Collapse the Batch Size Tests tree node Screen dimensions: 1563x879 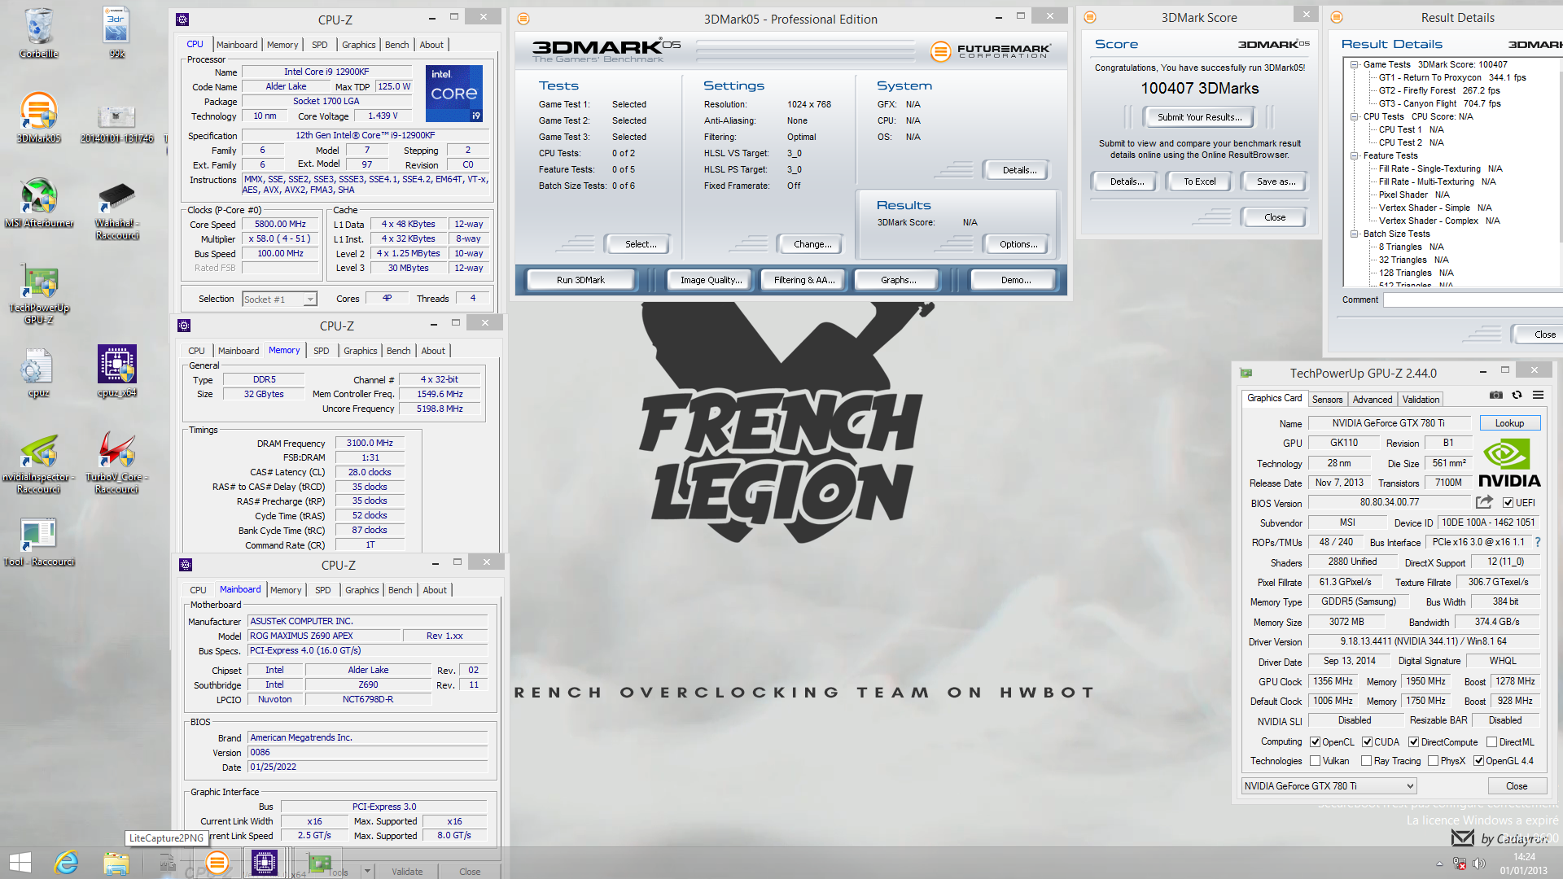1355,234
